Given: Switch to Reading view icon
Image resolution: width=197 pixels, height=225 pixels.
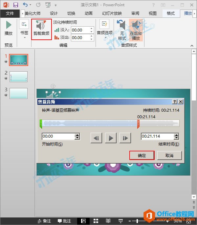Looking at the screenshot, I should (x=108, y=221).
